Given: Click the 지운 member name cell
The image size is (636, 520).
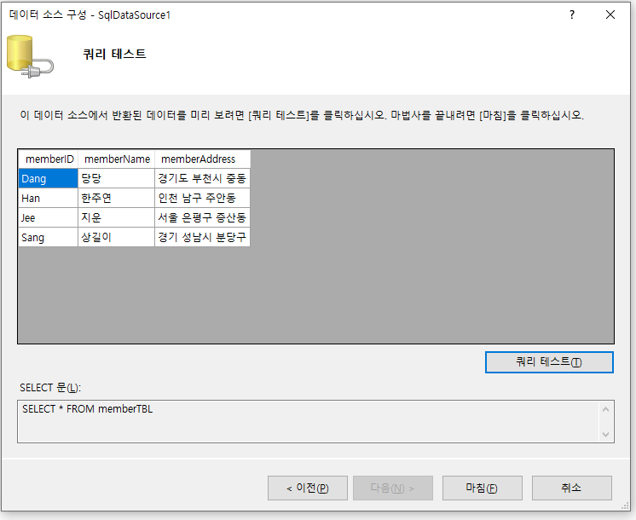Looking at the screenshot, I should point(117,217).
